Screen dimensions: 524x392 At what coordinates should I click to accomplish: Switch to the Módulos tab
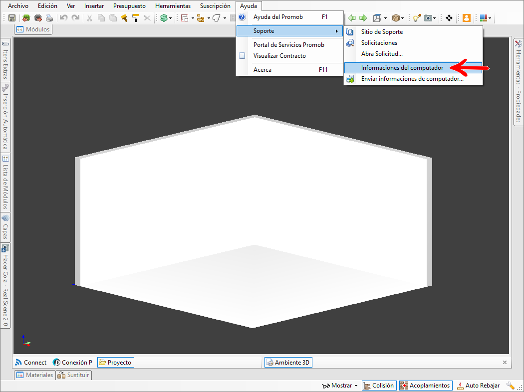tap(33, 29)
